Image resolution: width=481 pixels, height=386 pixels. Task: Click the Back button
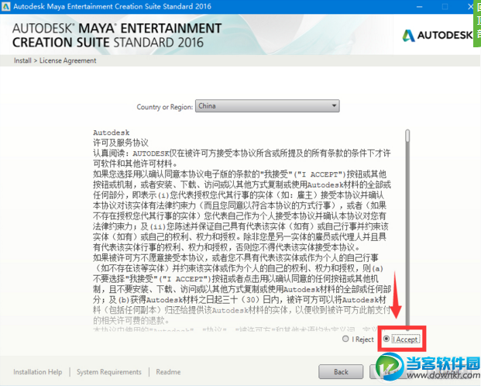coord(341,372)
